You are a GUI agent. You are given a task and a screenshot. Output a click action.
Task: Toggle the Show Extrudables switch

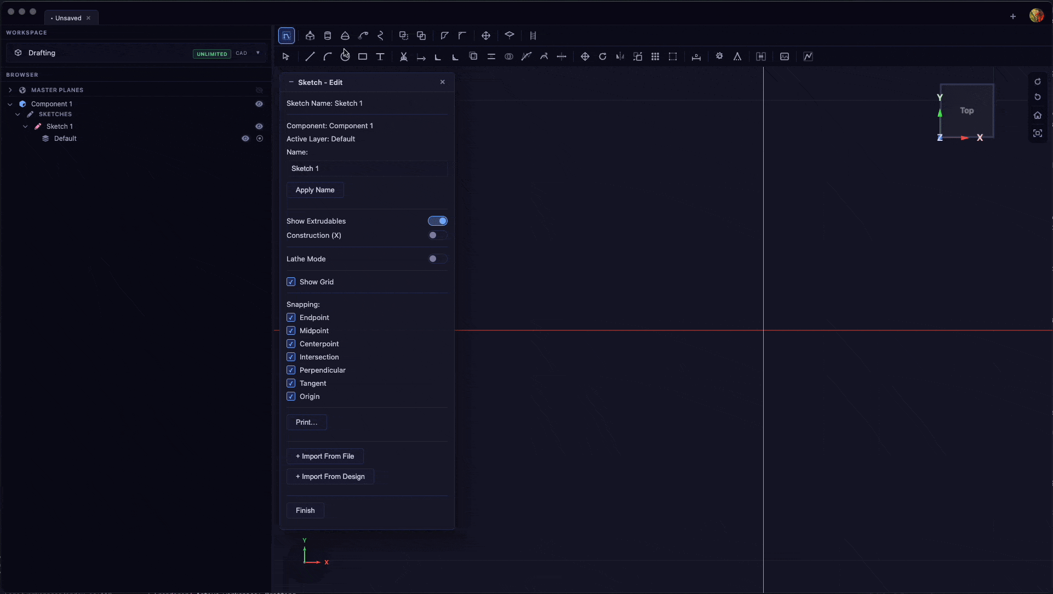438,221
